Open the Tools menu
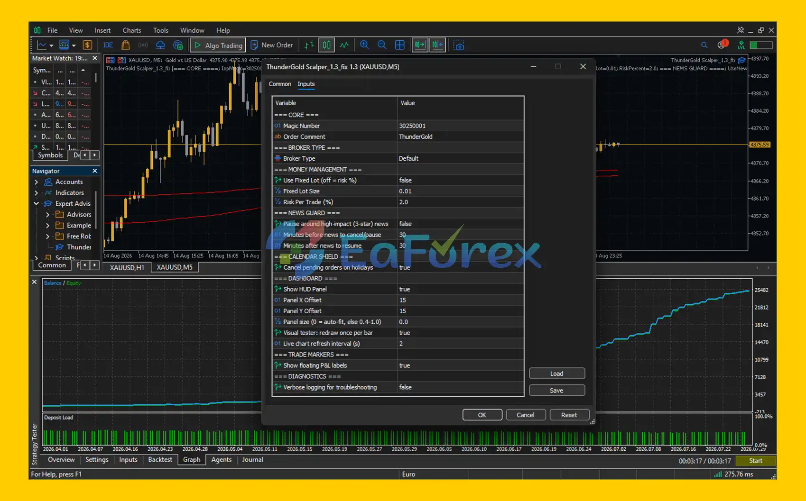The image size is (806, 501). click(161, 30)
